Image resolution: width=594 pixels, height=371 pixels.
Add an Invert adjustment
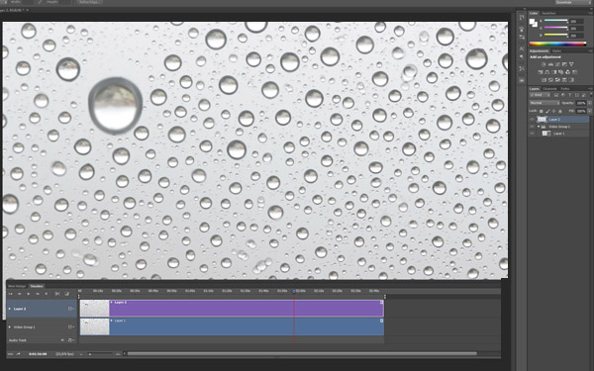[544, 80]
